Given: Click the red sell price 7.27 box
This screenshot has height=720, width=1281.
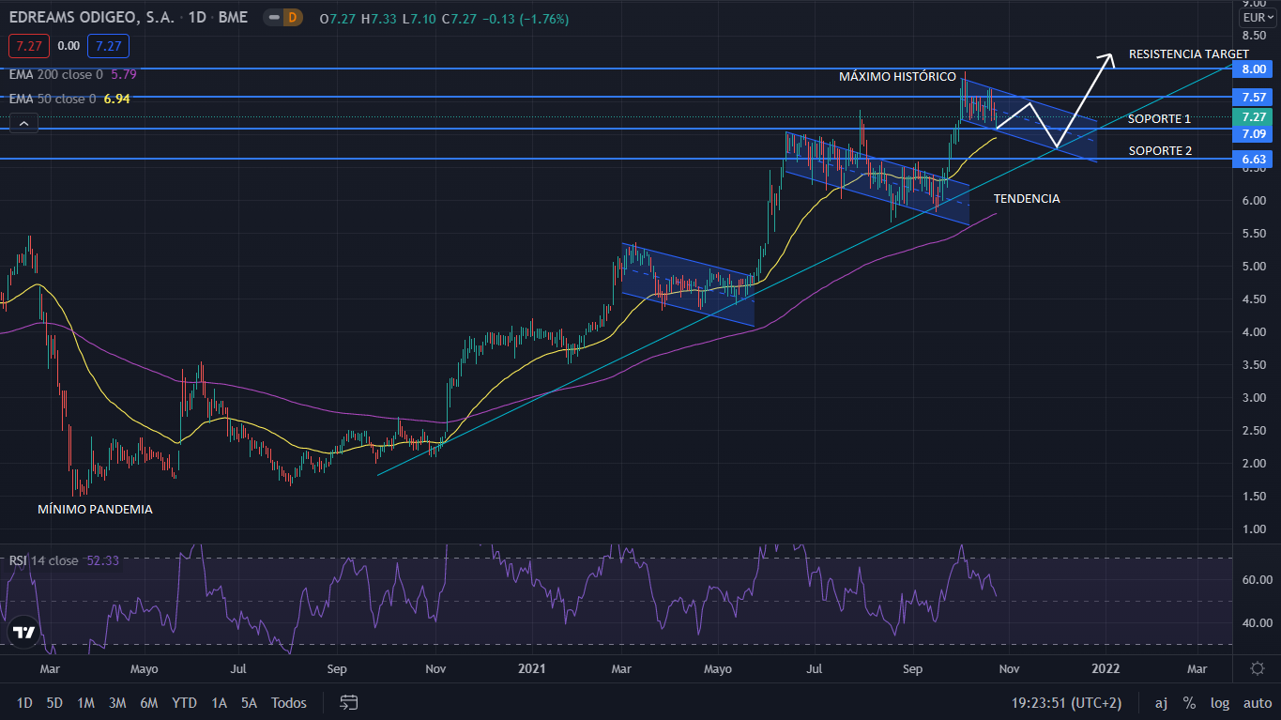Looking at the screenshot, I should pos(26,45).
